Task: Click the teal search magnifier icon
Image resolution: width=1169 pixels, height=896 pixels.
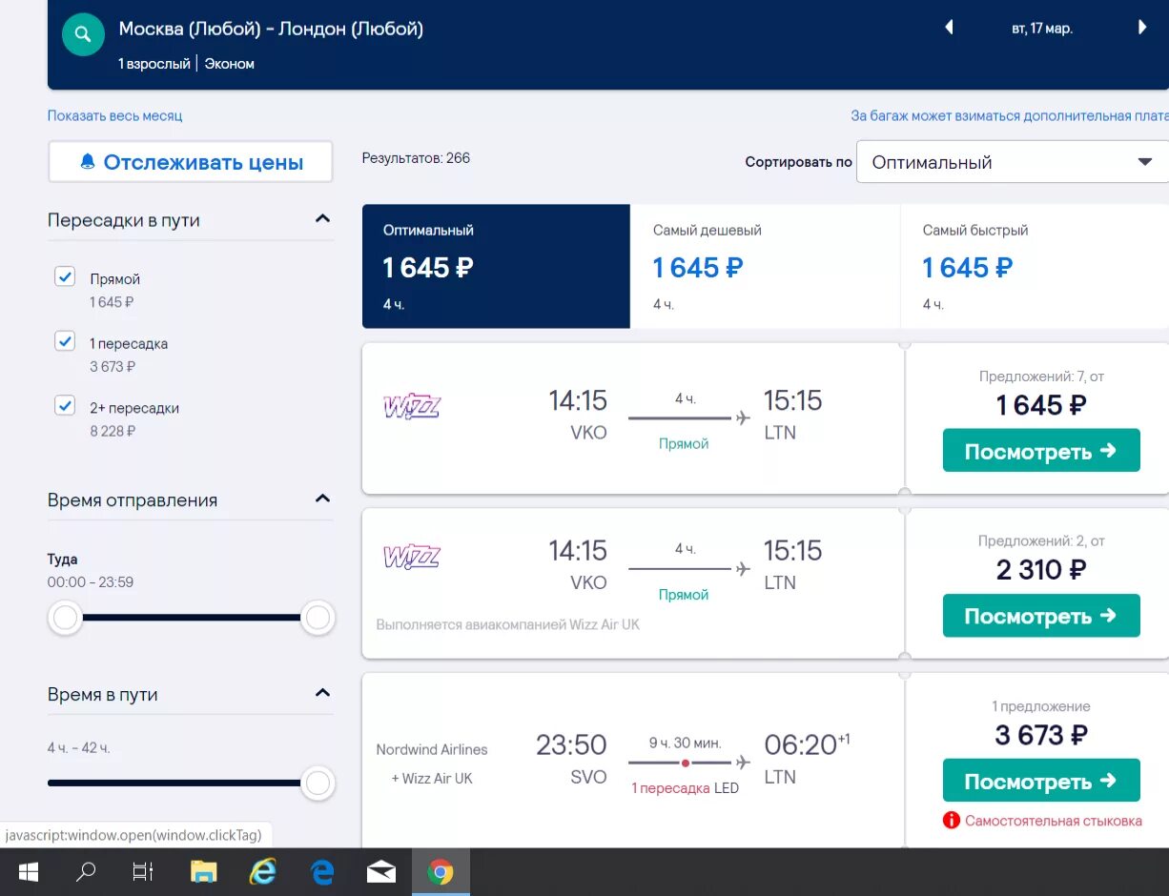Action: pyautogui.click(x=83, y=35)
